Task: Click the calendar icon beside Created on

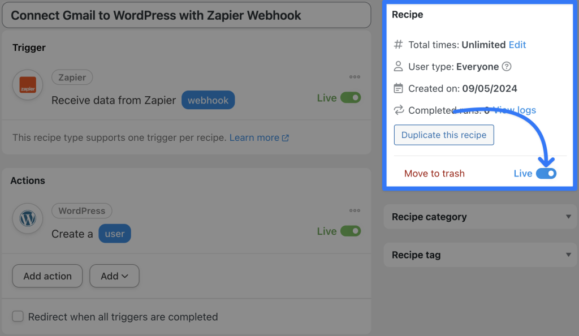Action: click(x=397, y=88)
